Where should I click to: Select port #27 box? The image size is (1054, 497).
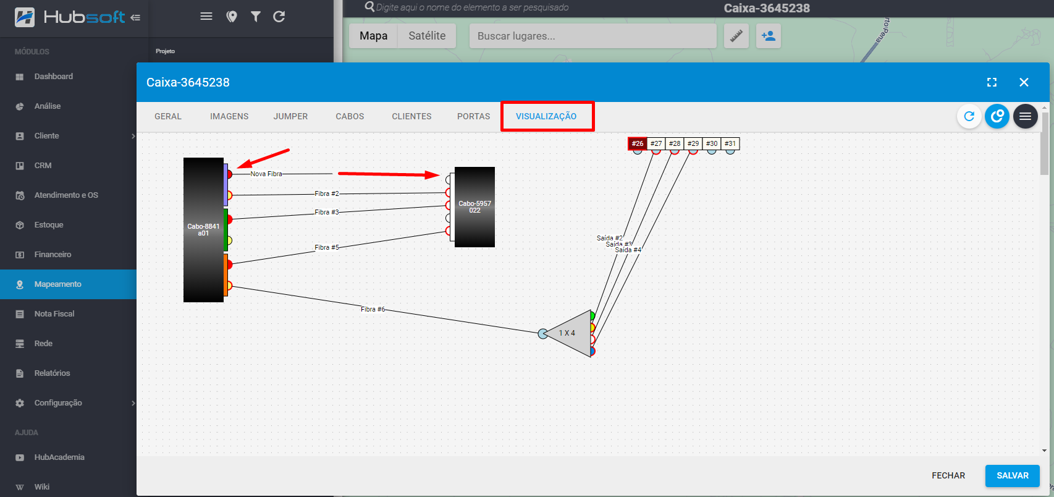[656, 143]
